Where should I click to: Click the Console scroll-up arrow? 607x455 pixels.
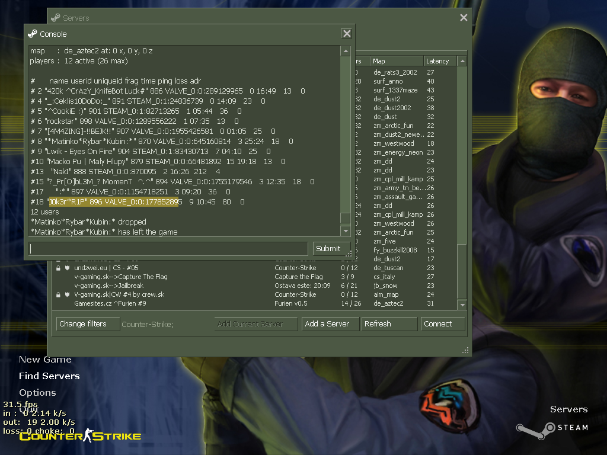click(346, 51)
